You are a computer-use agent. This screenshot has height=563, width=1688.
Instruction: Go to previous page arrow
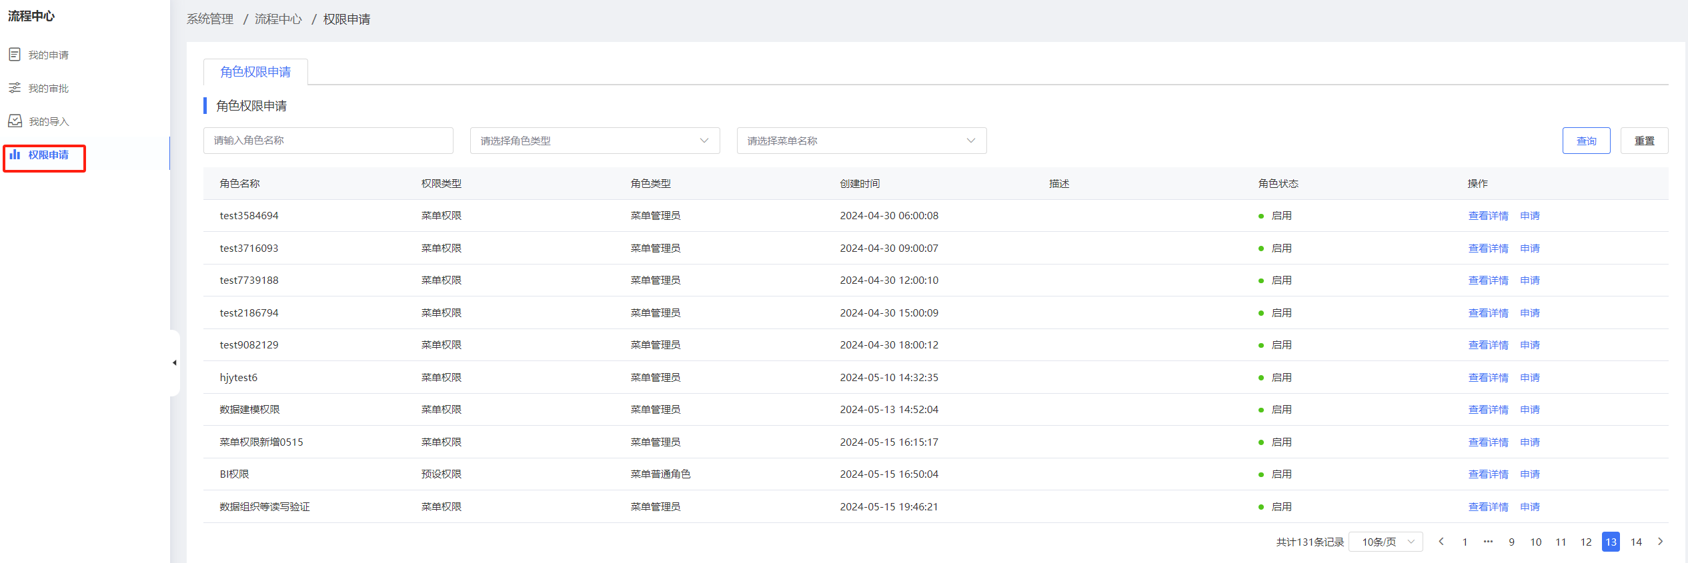[x=1441, y=542]
